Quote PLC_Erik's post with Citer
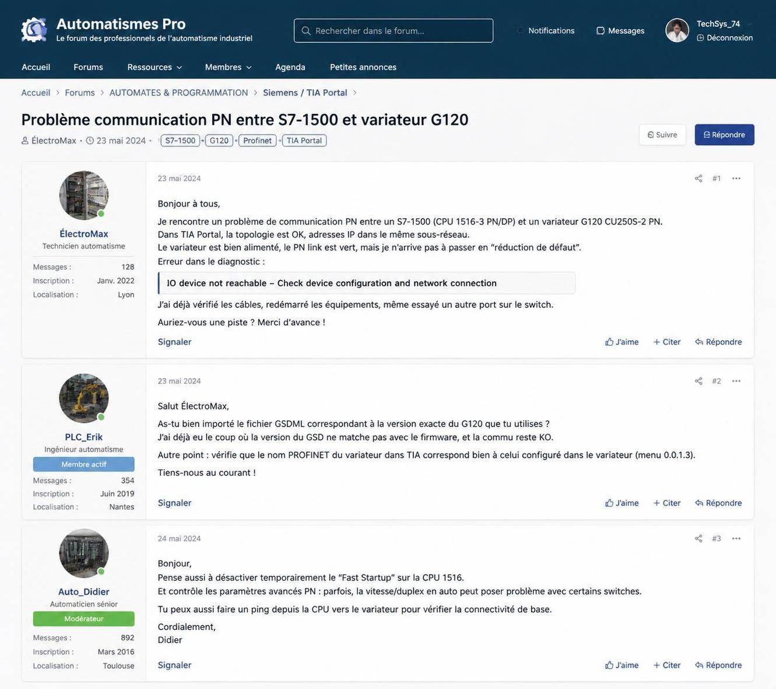The height and width of the screenshot is (689, 776). pyautogui.click(x=667, y=503)
